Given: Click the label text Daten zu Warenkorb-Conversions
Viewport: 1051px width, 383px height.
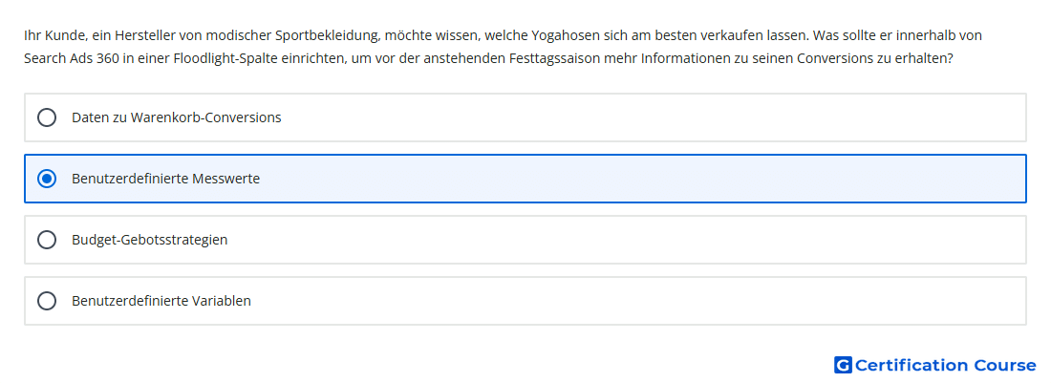Looking at the screenshot, I should click(177, 117).
